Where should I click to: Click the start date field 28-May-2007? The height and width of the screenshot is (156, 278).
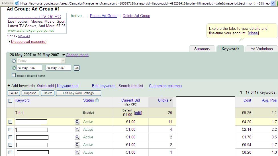[29, 68]
